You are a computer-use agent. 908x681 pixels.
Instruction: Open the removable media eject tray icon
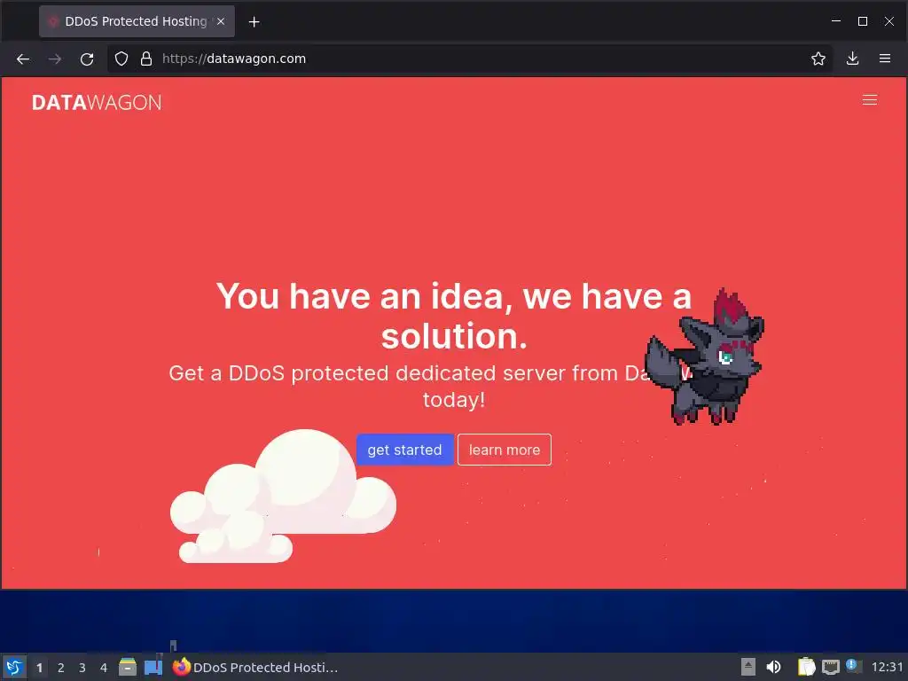pyautogui.click(x=748, y=667)
